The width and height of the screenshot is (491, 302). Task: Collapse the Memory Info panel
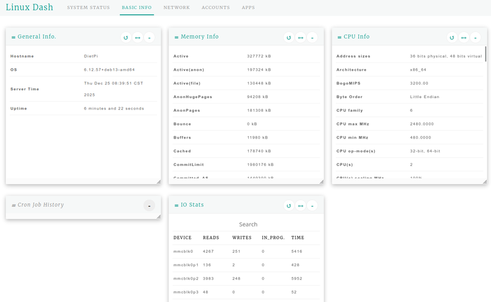pyautogui.click(x=312, y=37)
